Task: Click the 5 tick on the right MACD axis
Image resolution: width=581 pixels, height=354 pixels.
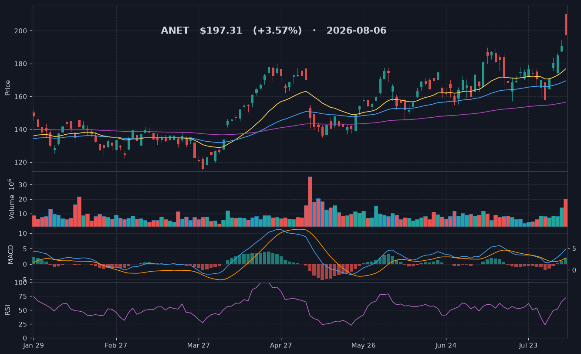Action: pyautogui.click(x=574, y=249)
